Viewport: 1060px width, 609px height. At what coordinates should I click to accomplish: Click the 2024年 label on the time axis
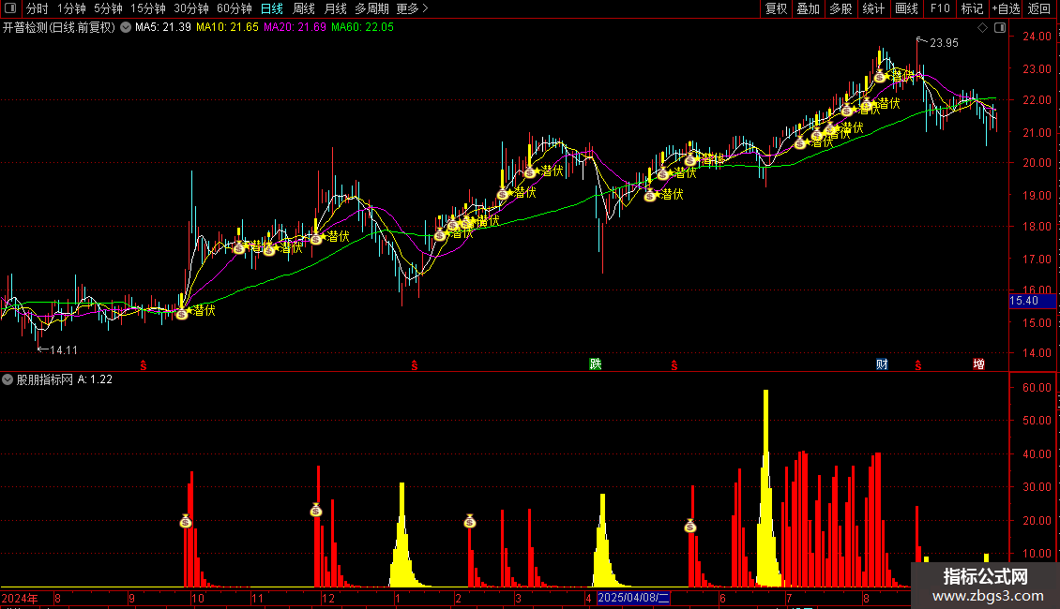tap(20, 598)
